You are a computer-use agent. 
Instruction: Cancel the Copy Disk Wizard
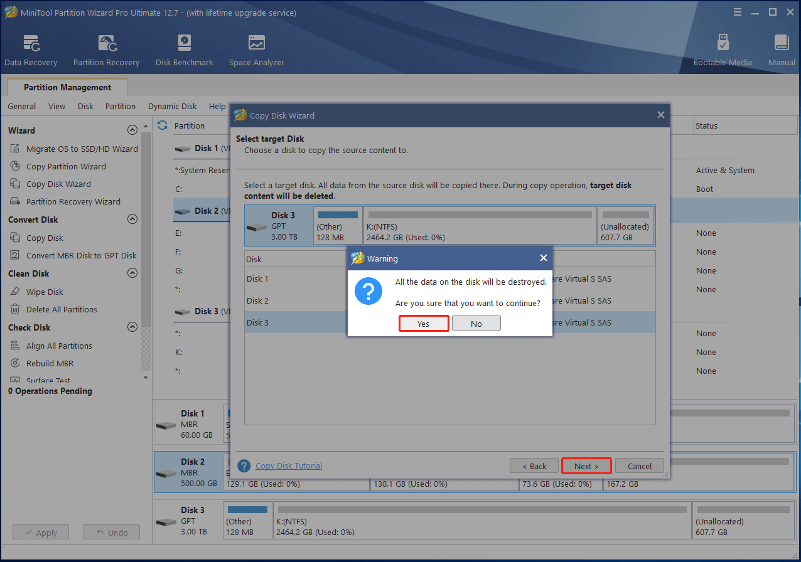tap(640, 466)
